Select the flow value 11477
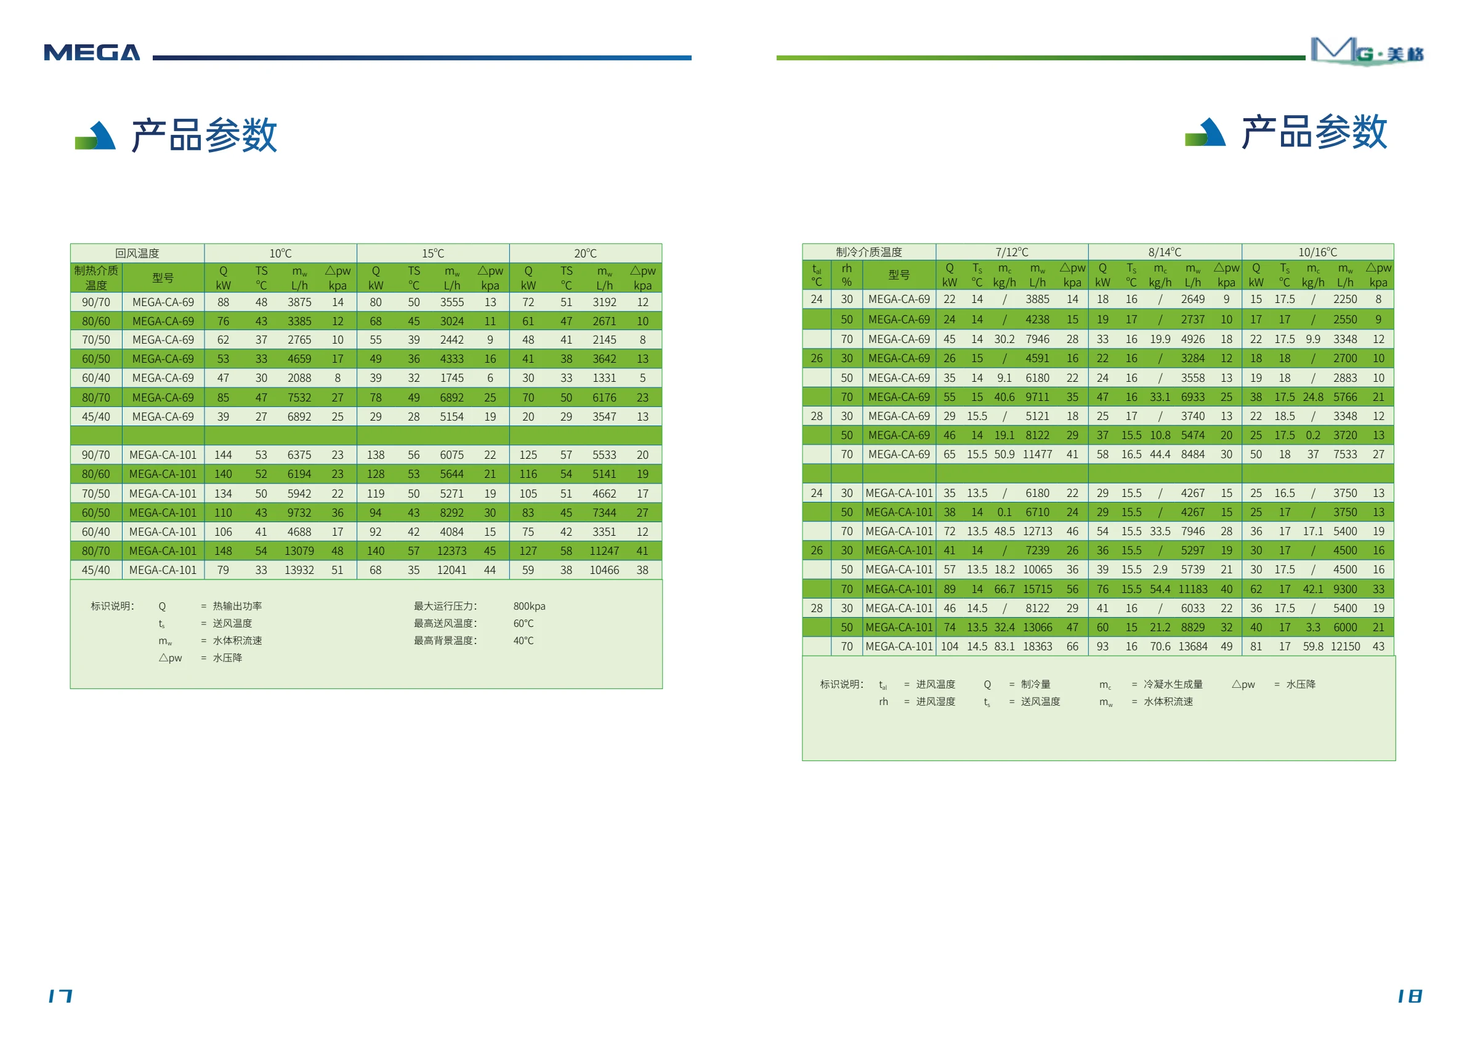Screen dimensions: 1467x1037 1038,454
